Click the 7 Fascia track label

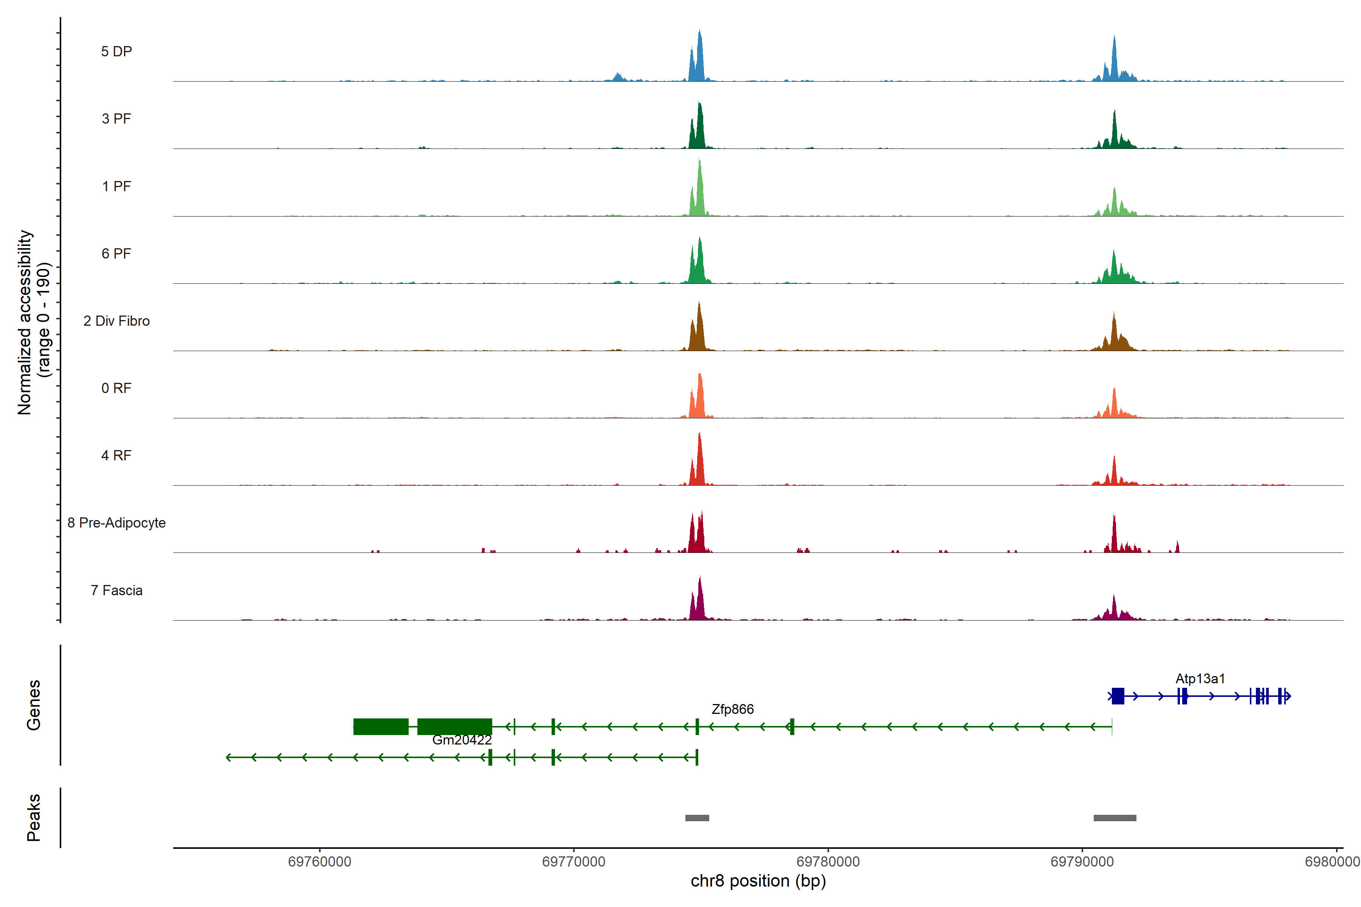(x=116, y=590)
